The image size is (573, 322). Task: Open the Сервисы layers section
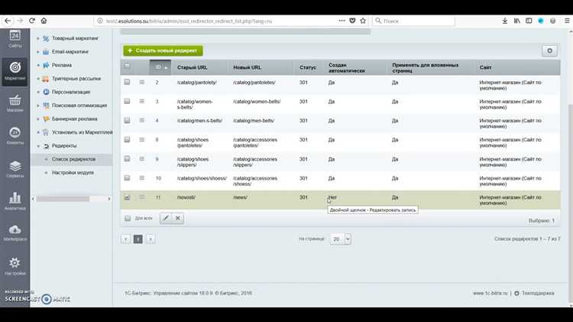(15, 169)
